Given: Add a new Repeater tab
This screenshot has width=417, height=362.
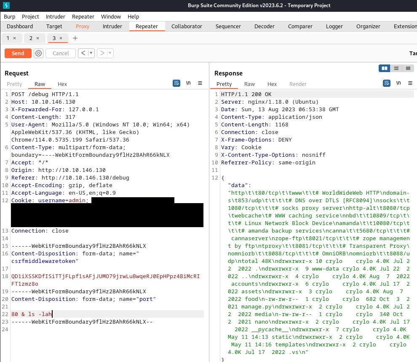Looking at the screenshot, I should pos(75,38).
